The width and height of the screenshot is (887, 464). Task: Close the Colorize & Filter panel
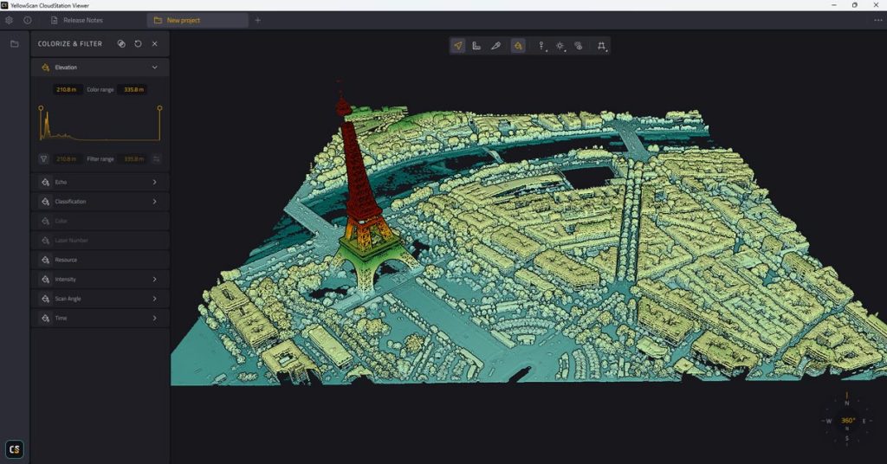point(154,43)
